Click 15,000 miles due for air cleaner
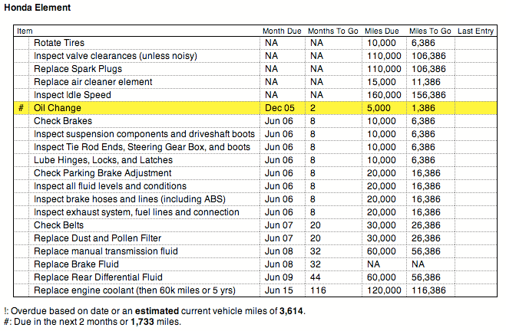This screenshot has width=506, height=331. coord(382,82)
